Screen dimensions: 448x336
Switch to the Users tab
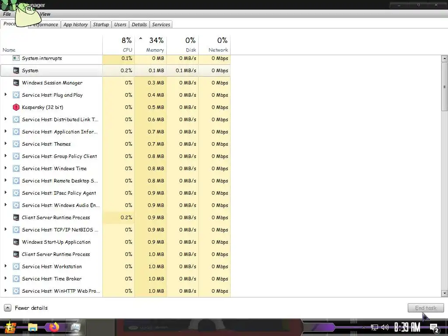120,24
